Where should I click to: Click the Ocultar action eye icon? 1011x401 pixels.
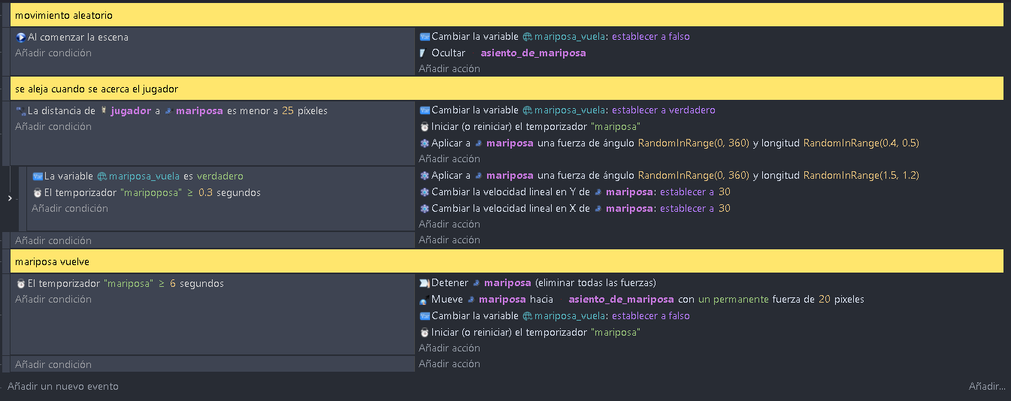[x=424, y=53]
